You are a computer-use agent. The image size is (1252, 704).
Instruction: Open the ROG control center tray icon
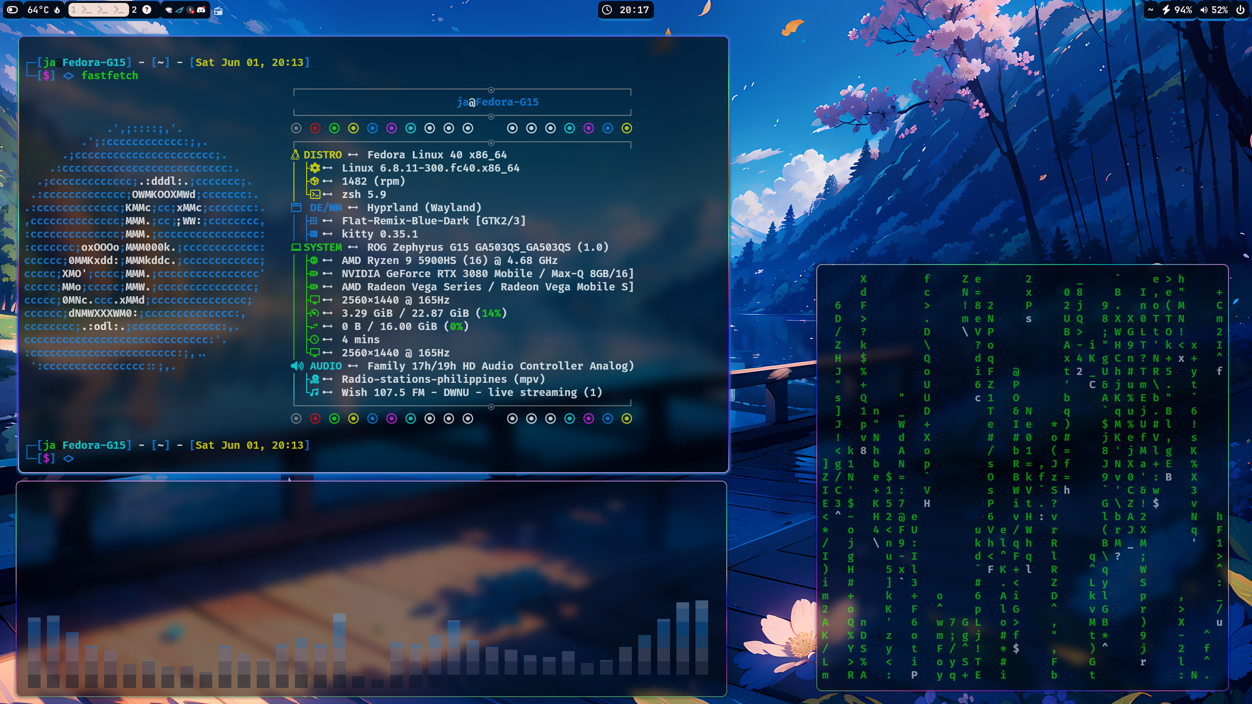tap(179, 10)
